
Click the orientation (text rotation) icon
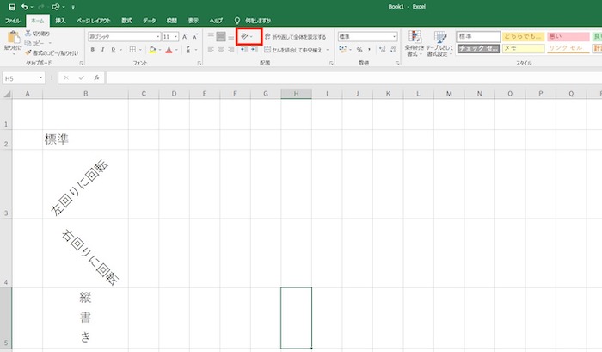(x=244, y=37)
